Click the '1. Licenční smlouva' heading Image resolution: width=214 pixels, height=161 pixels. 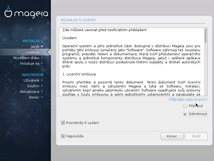coord(79,74)
